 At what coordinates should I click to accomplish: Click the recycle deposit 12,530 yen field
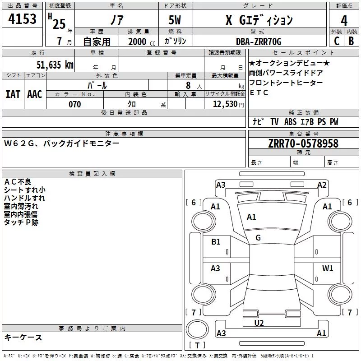(x=225, y=104)
